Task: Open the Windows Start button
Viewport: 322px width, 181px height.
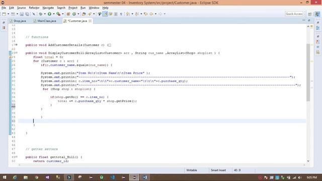Action: 5,177
